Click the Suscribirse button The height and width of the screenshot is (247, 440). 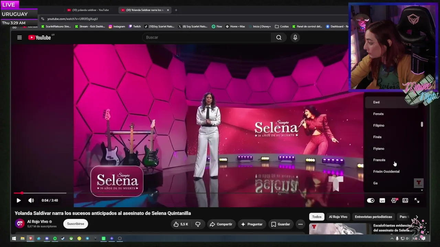tap(76, 224)
